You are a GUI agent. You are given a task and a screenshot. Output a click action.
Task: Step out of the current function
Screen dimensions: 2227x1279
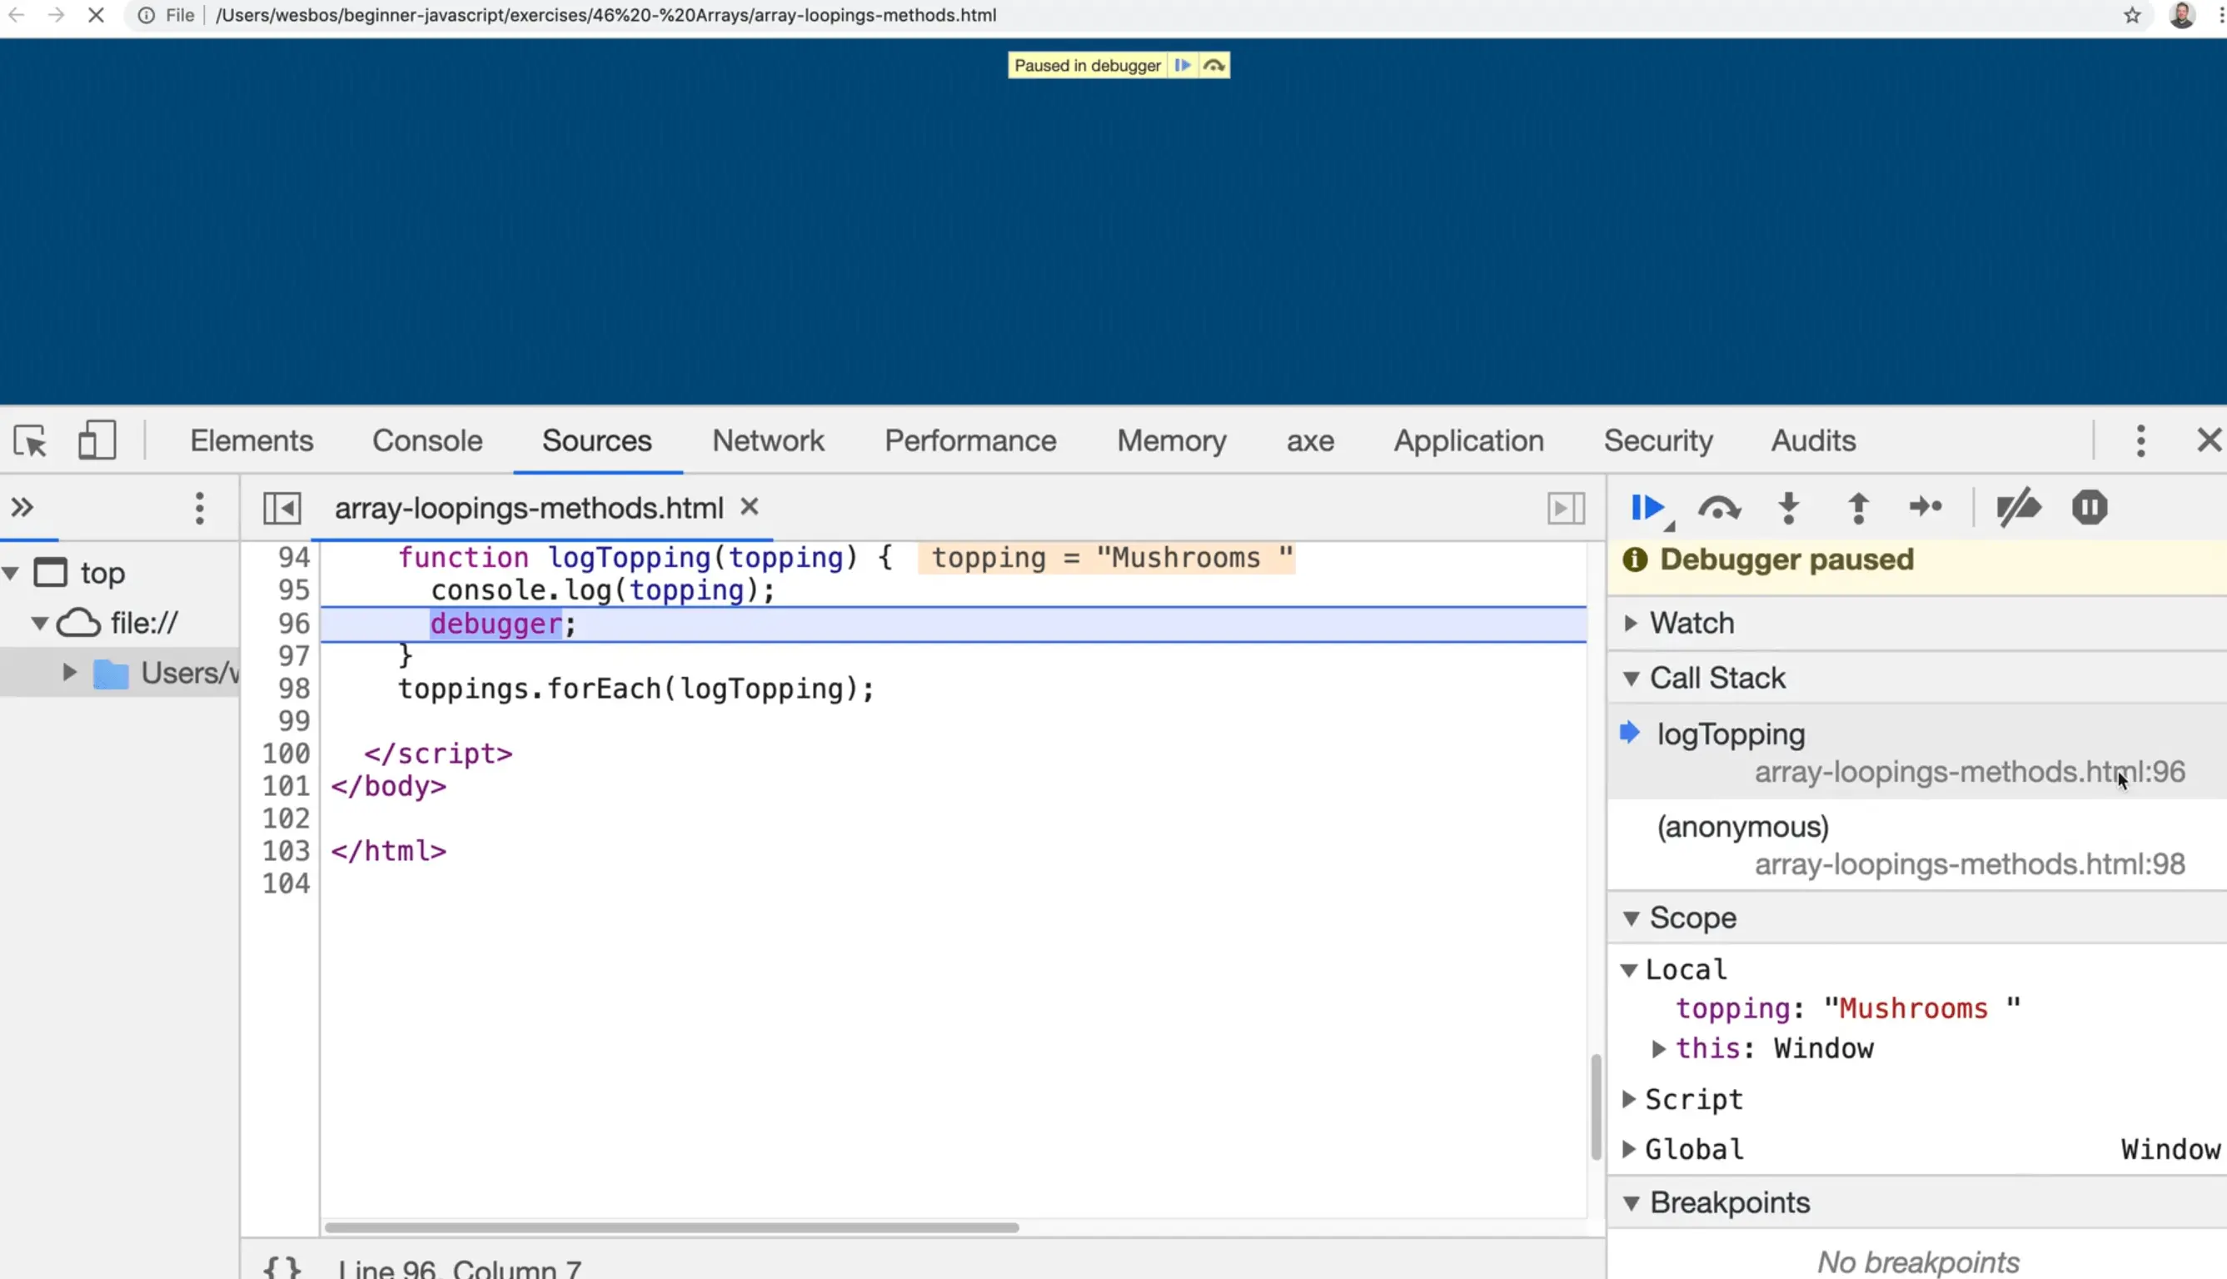(x=1858, y=508)
